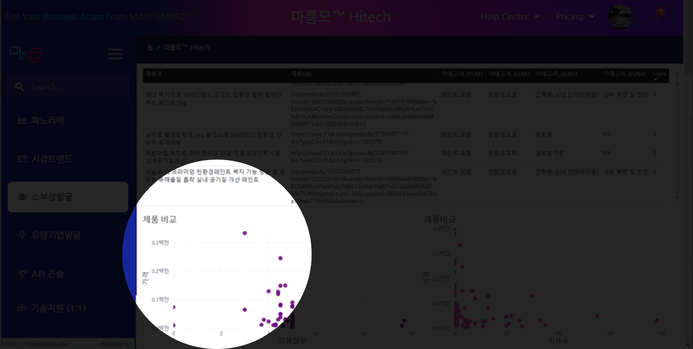The height and width of the screenshot is (349, 693).
Task: Click the highest point in 제품 비교 chart
Action: (x=244, y=233)
